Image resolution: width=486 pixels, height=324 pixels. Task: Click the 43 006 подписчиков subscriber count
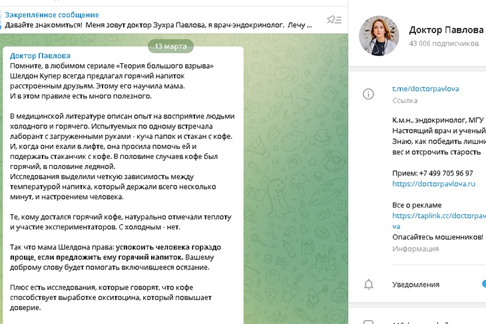tap(444, 43)
